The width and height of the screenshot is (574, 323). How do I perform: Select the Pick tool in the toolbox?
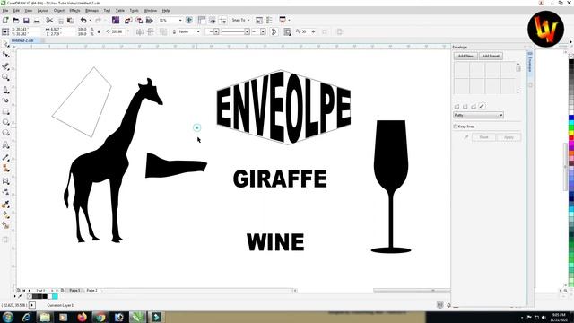coord(6,44)
